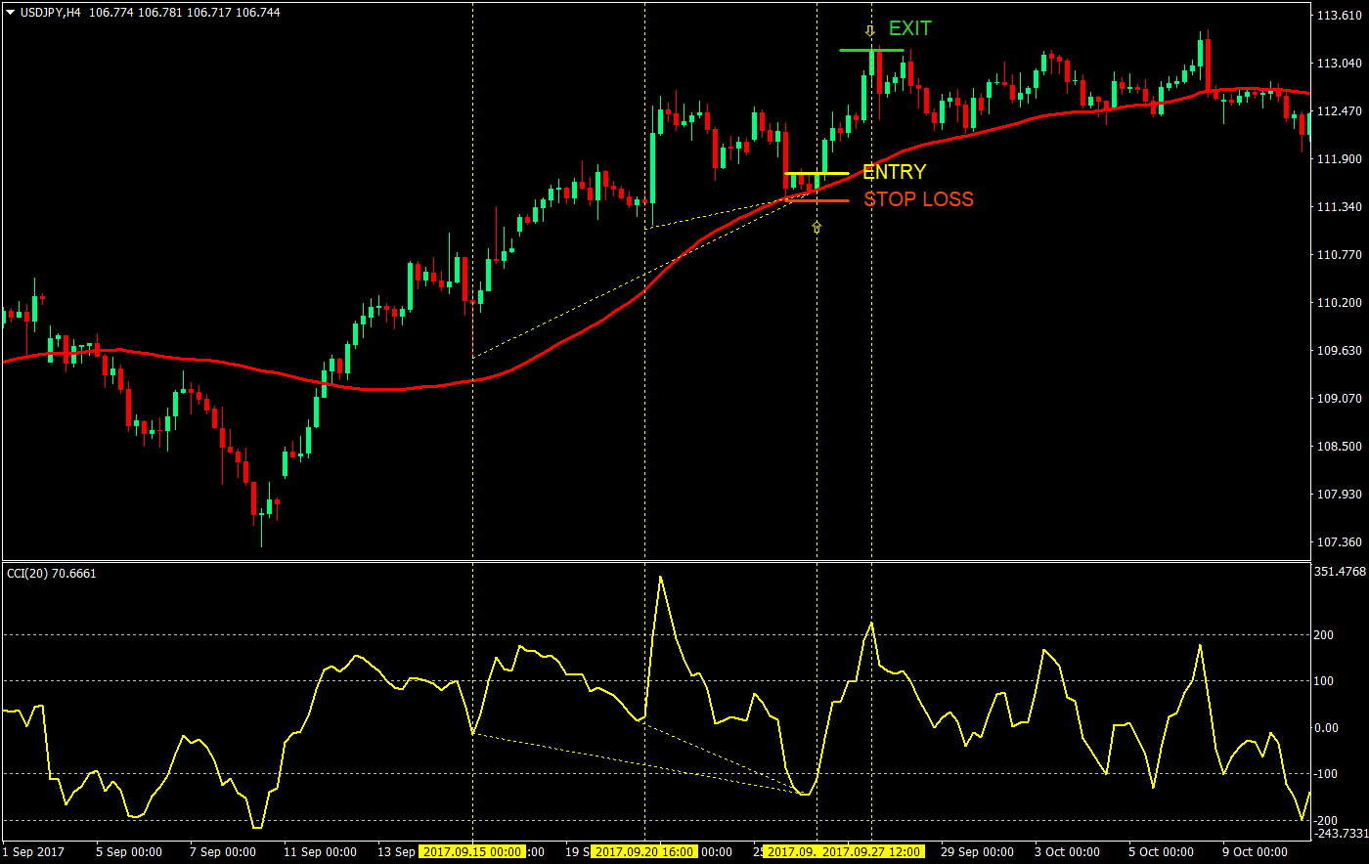
Task: Click the green up arrow below the entry line
Action: 817,227
